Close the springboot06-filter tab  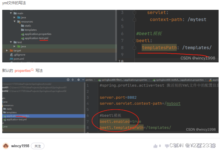(x=149, y=80)
